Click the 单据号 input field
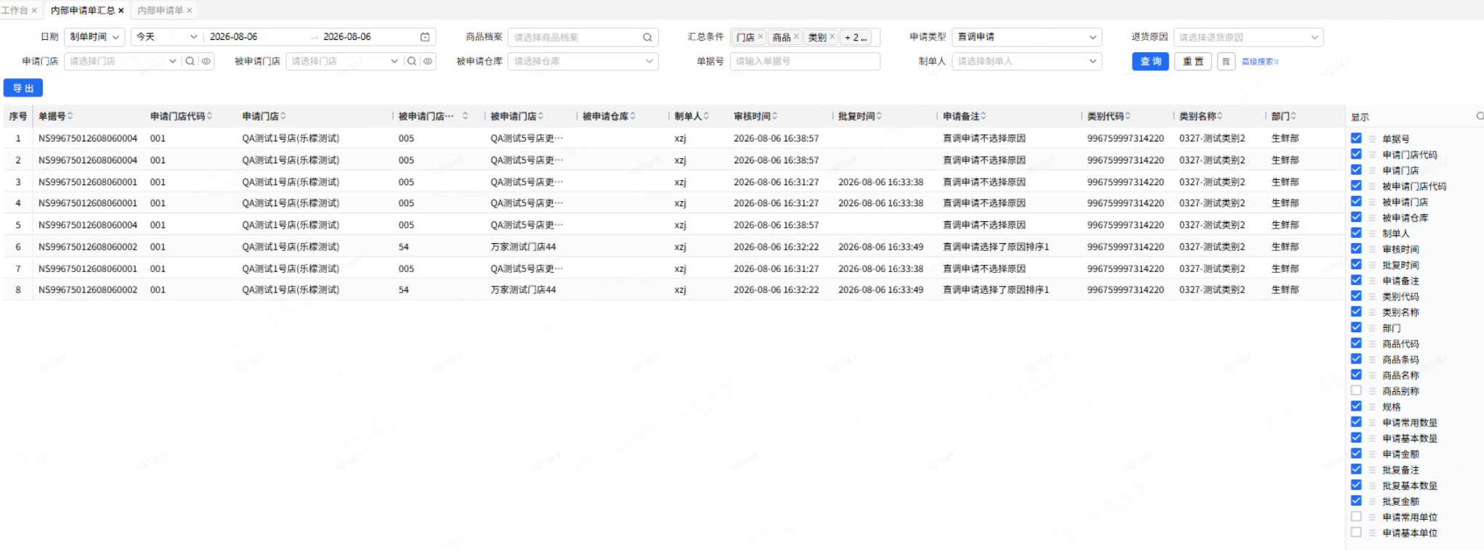Viewport: 1484px width, 550px height. (x=805, y=62)
